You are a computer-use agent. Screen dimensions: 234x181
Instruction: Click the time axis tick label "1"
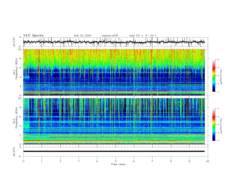tap(42, 161)
